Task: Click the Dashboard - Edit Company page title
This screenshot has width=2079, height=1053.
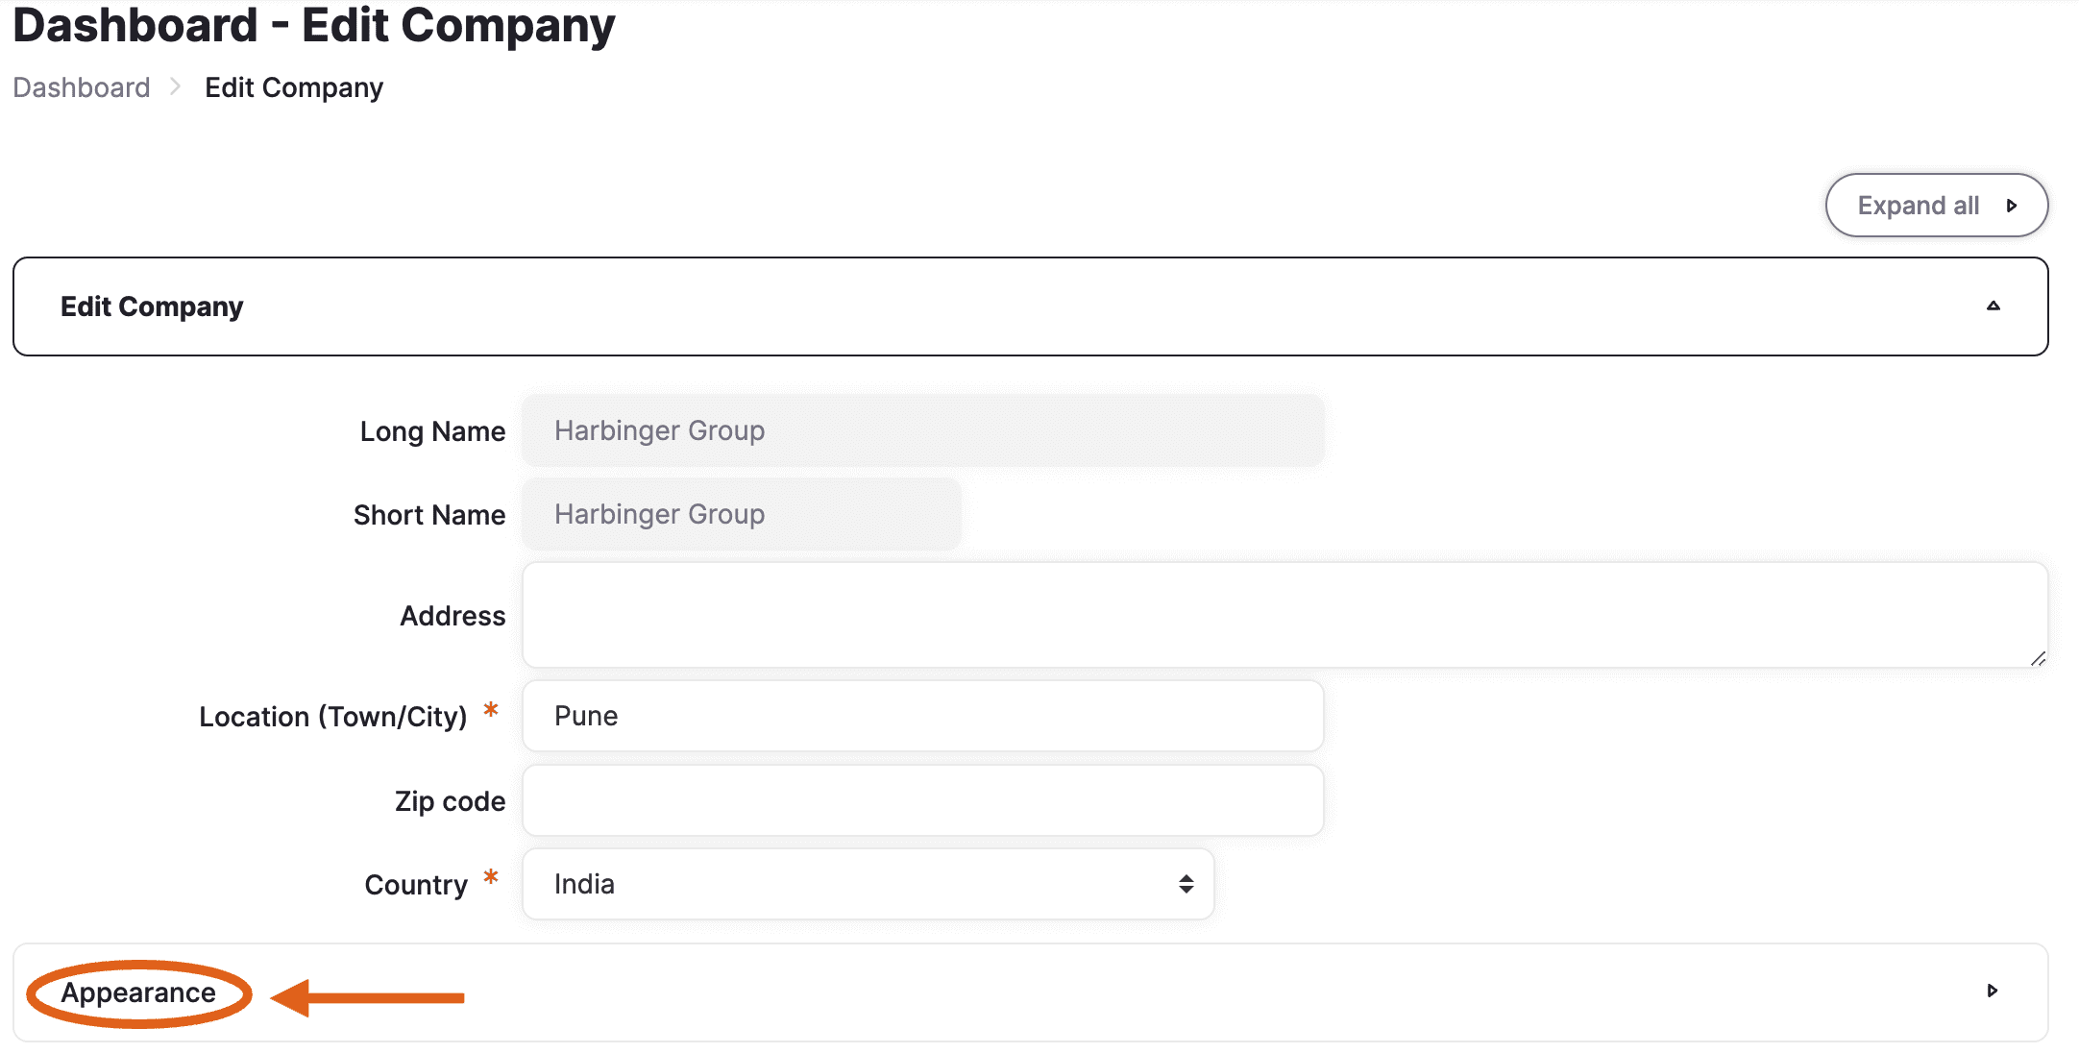Action: [313, 25]
